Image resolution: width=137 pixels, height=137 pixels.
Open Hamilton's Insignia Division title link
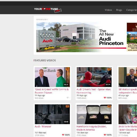click(92, 128)
